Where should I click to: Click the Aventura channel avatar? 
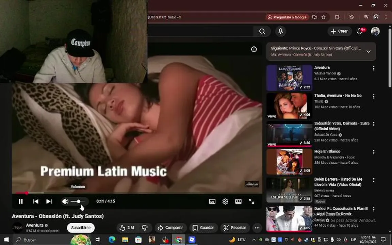pos(17,228)
